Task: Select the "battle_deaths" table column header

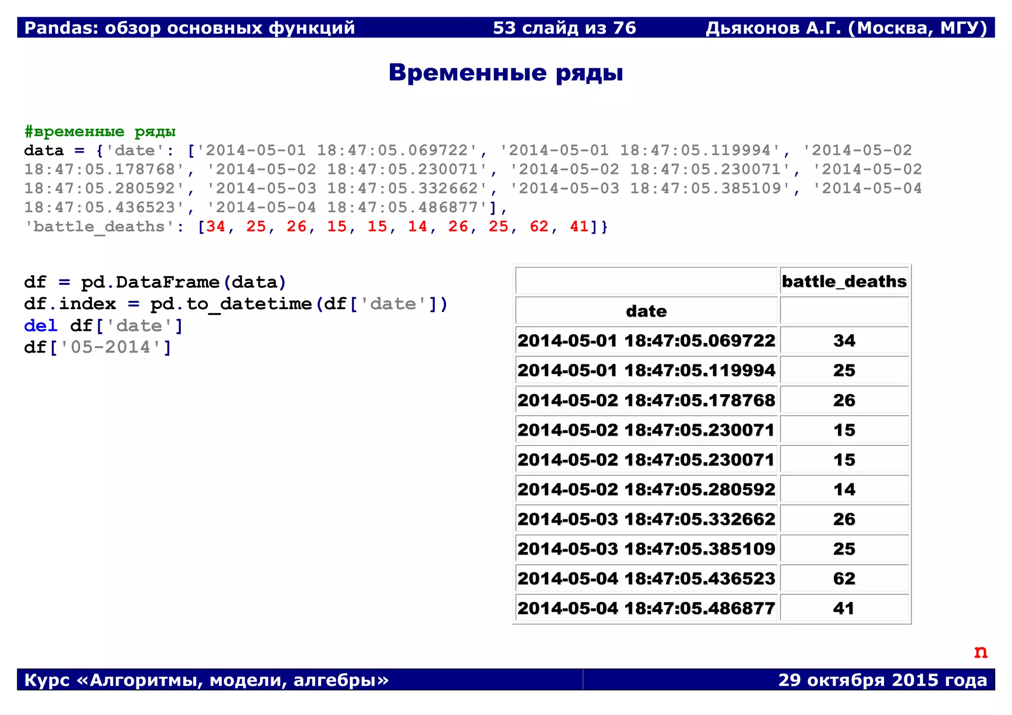Action: 844,281
